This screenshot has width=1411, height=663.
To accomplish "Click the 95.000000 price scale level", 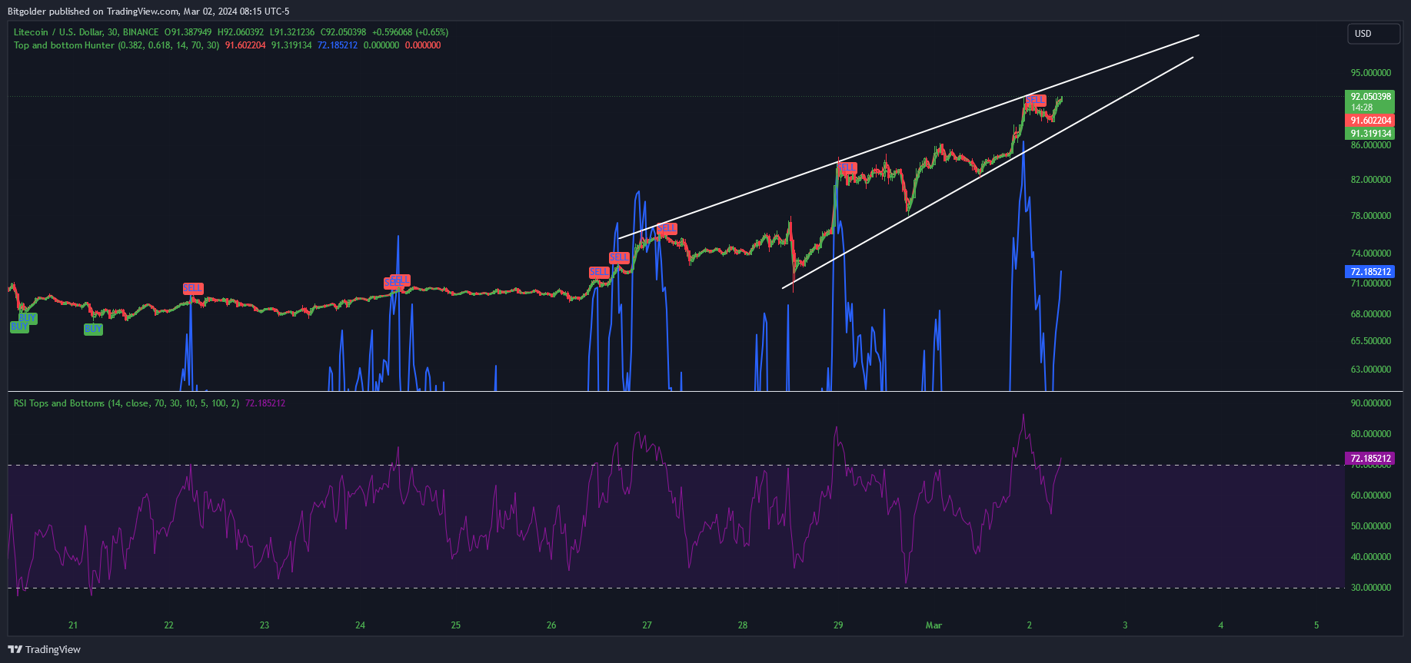I will click(x=1371, y=73).
